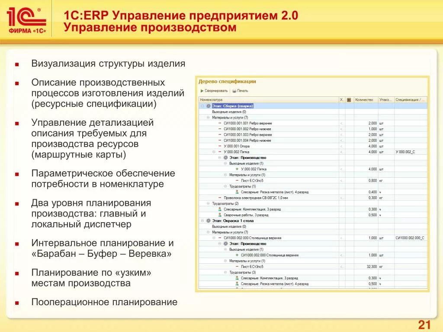Click the grid icon column header
443x332 pixels.
pos(349,100)
